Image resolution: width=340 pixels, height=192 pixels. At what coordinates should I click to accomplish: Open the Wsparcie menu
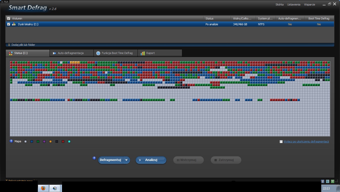(x=309, y=4)
